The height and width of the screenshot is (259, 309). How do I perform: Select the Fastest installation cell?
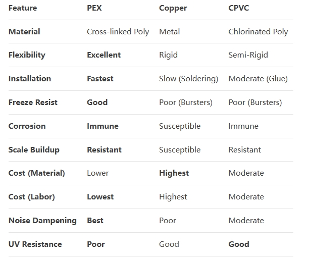(x=100, y=79)
